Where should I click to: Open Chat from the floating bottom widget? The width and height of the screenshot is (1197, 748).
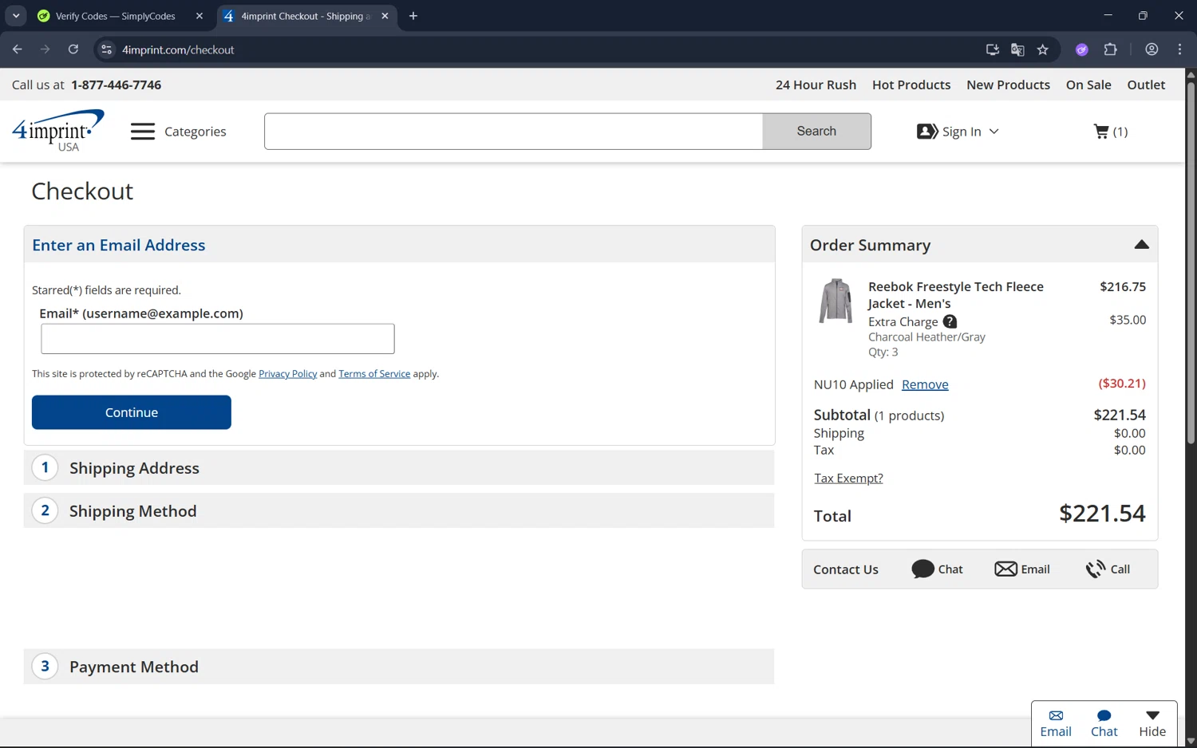[x=1104, y=722]
